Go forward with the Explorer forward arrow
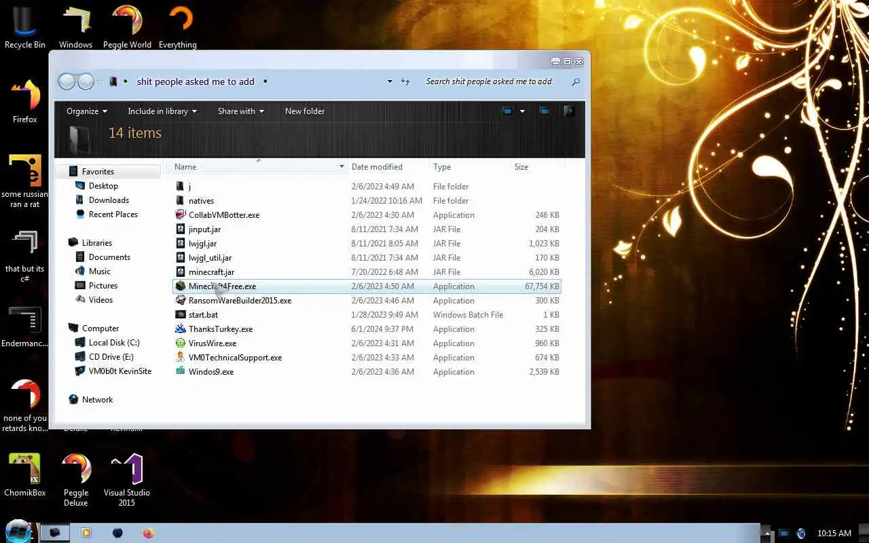 pos(86,81)
